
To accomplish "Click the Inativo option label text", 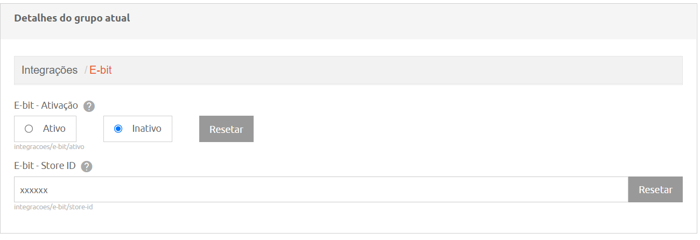I will pyautogui.click(x=147, y=129).
